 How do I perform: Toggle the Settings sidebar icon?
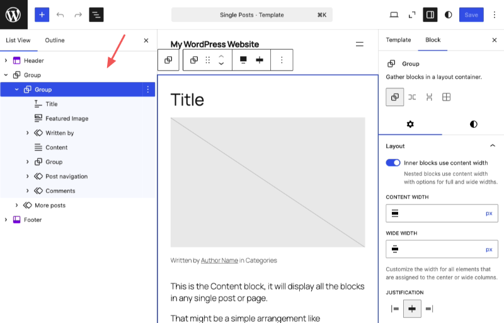click(430, 15)
